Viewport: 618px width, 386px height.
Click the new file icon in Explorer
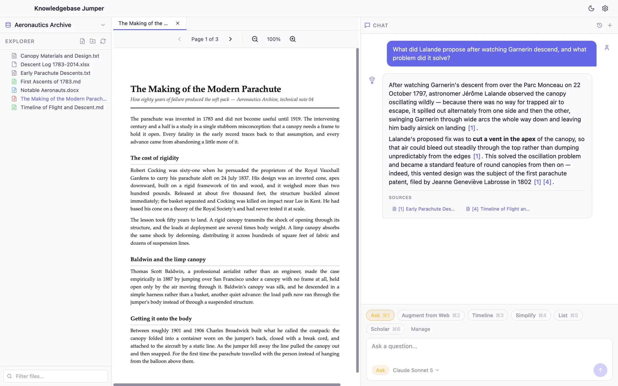point(82,41)
